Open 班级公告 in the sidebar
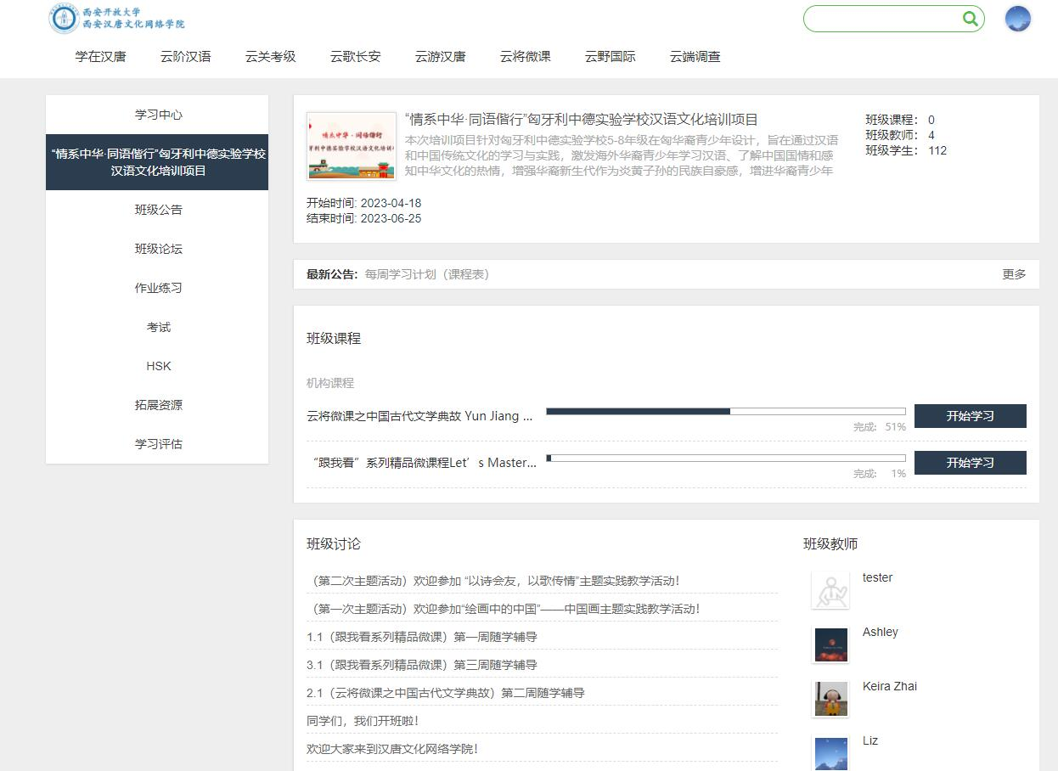 (x=157, y=209)
